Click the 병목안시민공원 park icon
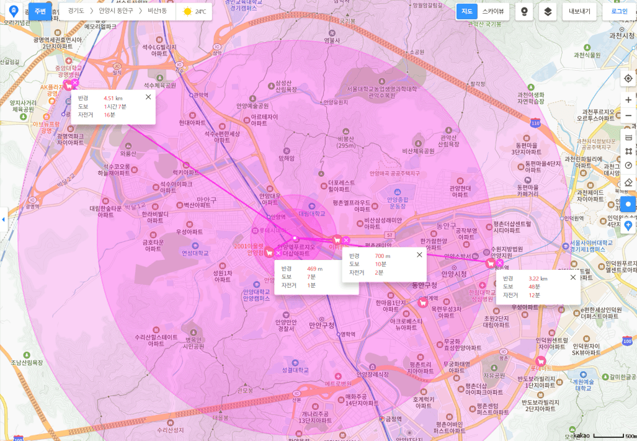Image resolution: width=637 pixels, height=441 pixels. pos(194,332)
